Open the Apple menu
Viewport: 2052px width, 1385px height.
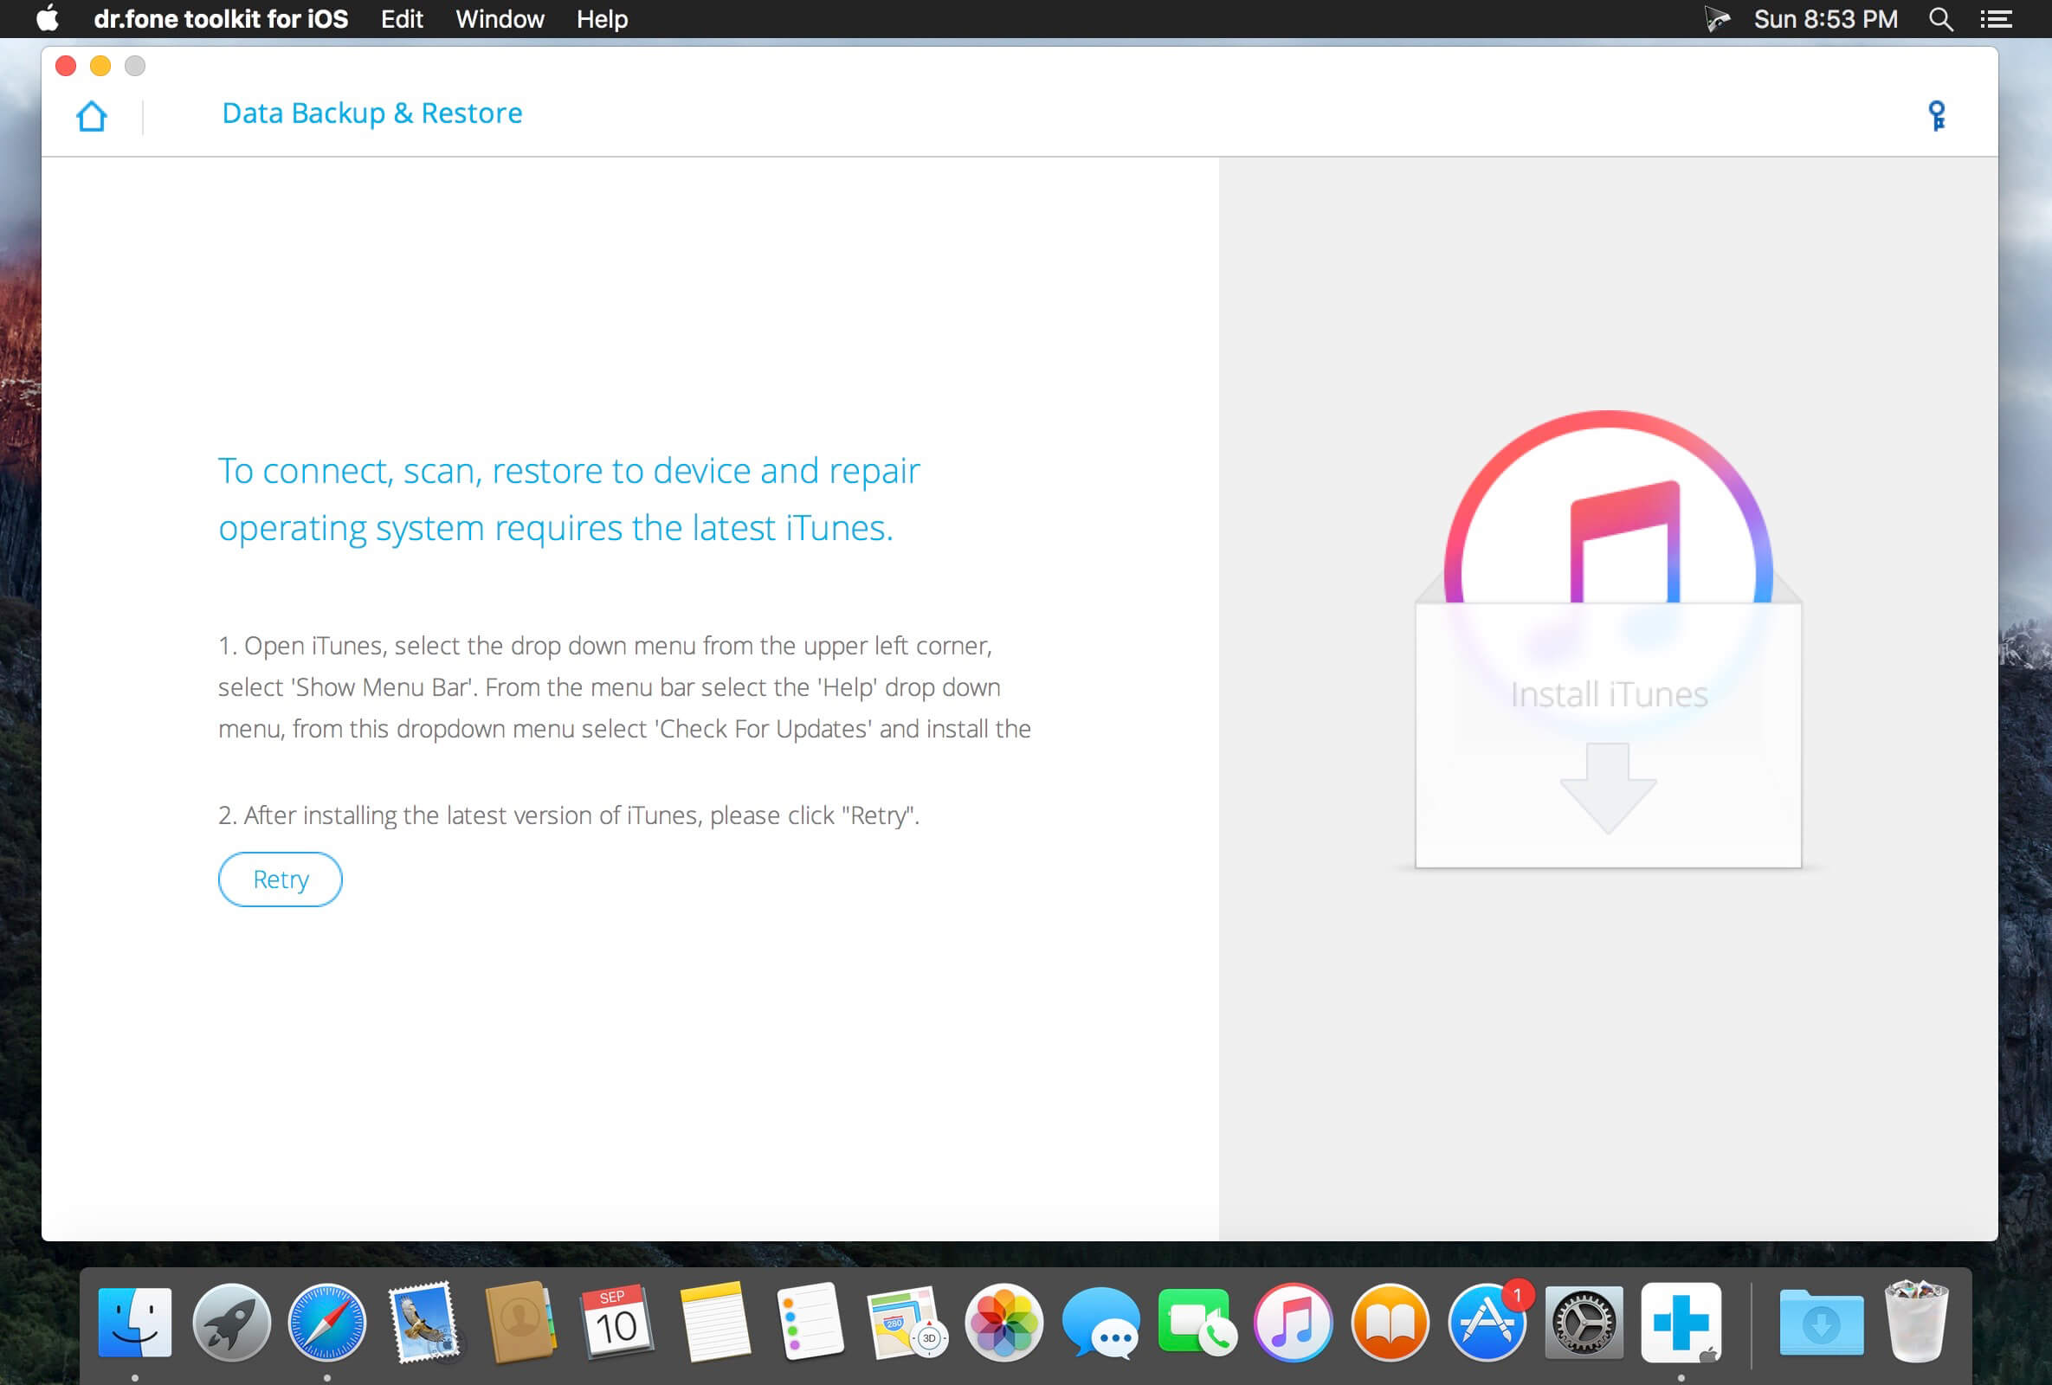48,18
